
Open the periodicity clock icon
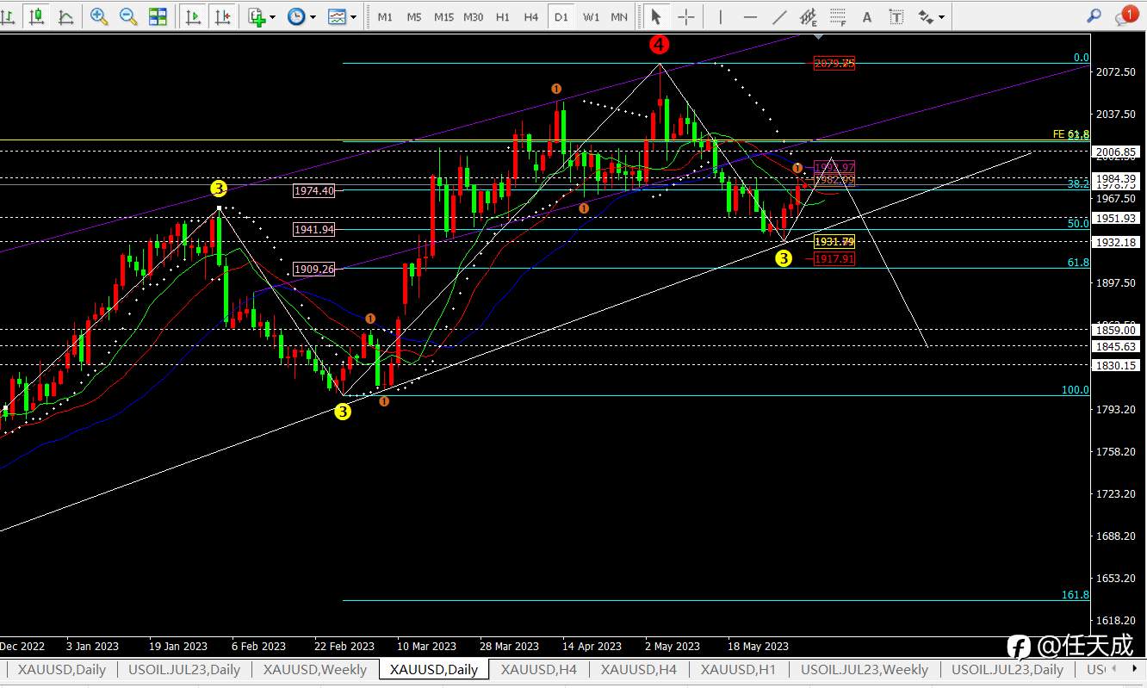[x=296, y=16]
